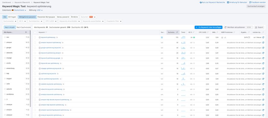Open the CPC (USD) filter dropdown
The image size is (268, 118).
pos(51,21)
